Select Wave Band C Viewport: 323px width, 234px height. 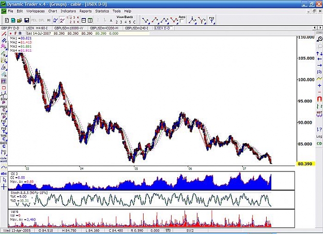(134, 22)
